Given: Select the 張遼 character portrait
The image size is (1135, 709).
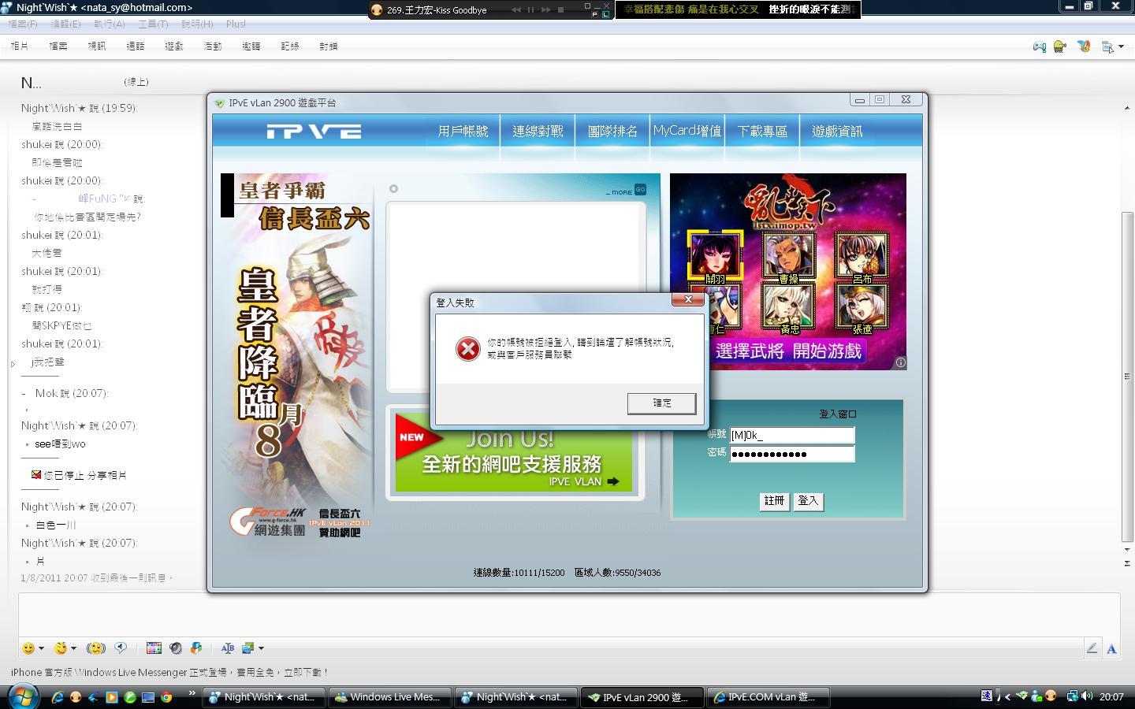Looking at the screenshot, I should [861, 308].
